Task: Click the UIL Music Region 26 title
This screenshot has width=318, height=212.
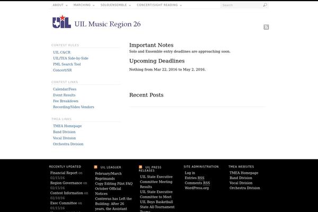Action: coord(108,24)
